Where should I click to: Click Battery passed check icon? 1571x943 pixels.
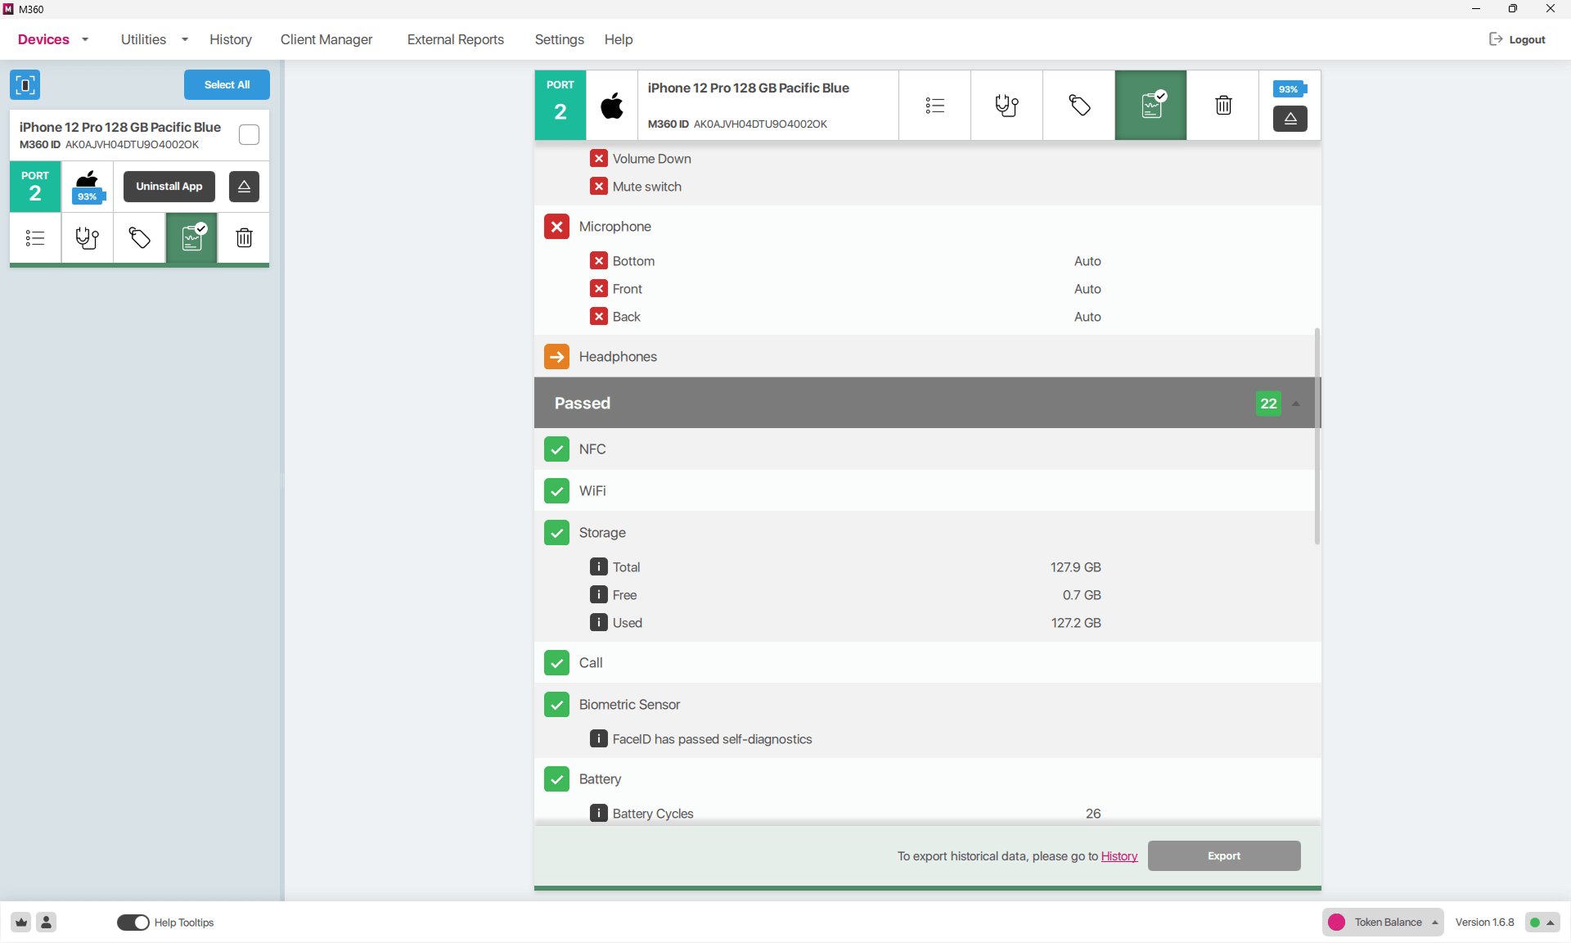click(556, 779)
